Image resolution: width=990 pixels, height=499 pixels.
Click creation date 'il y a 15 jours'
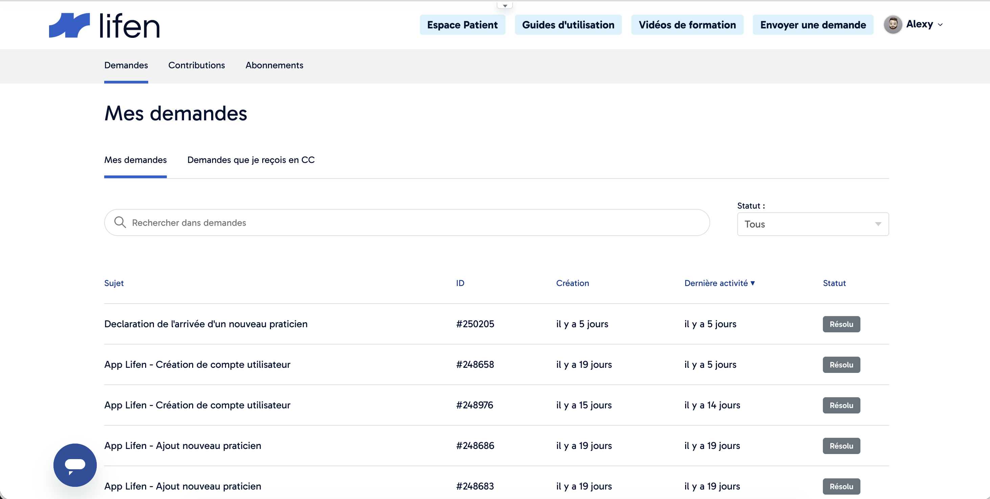click(583, 405)
